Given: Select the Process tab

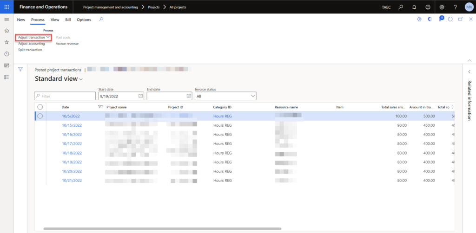Looking at the screenshot, I should click(x=38, y=19).
